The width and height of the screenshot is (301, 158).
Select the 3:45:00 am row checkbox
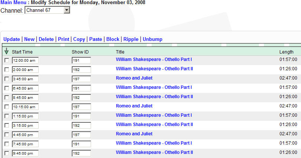[x=7, y=78]
